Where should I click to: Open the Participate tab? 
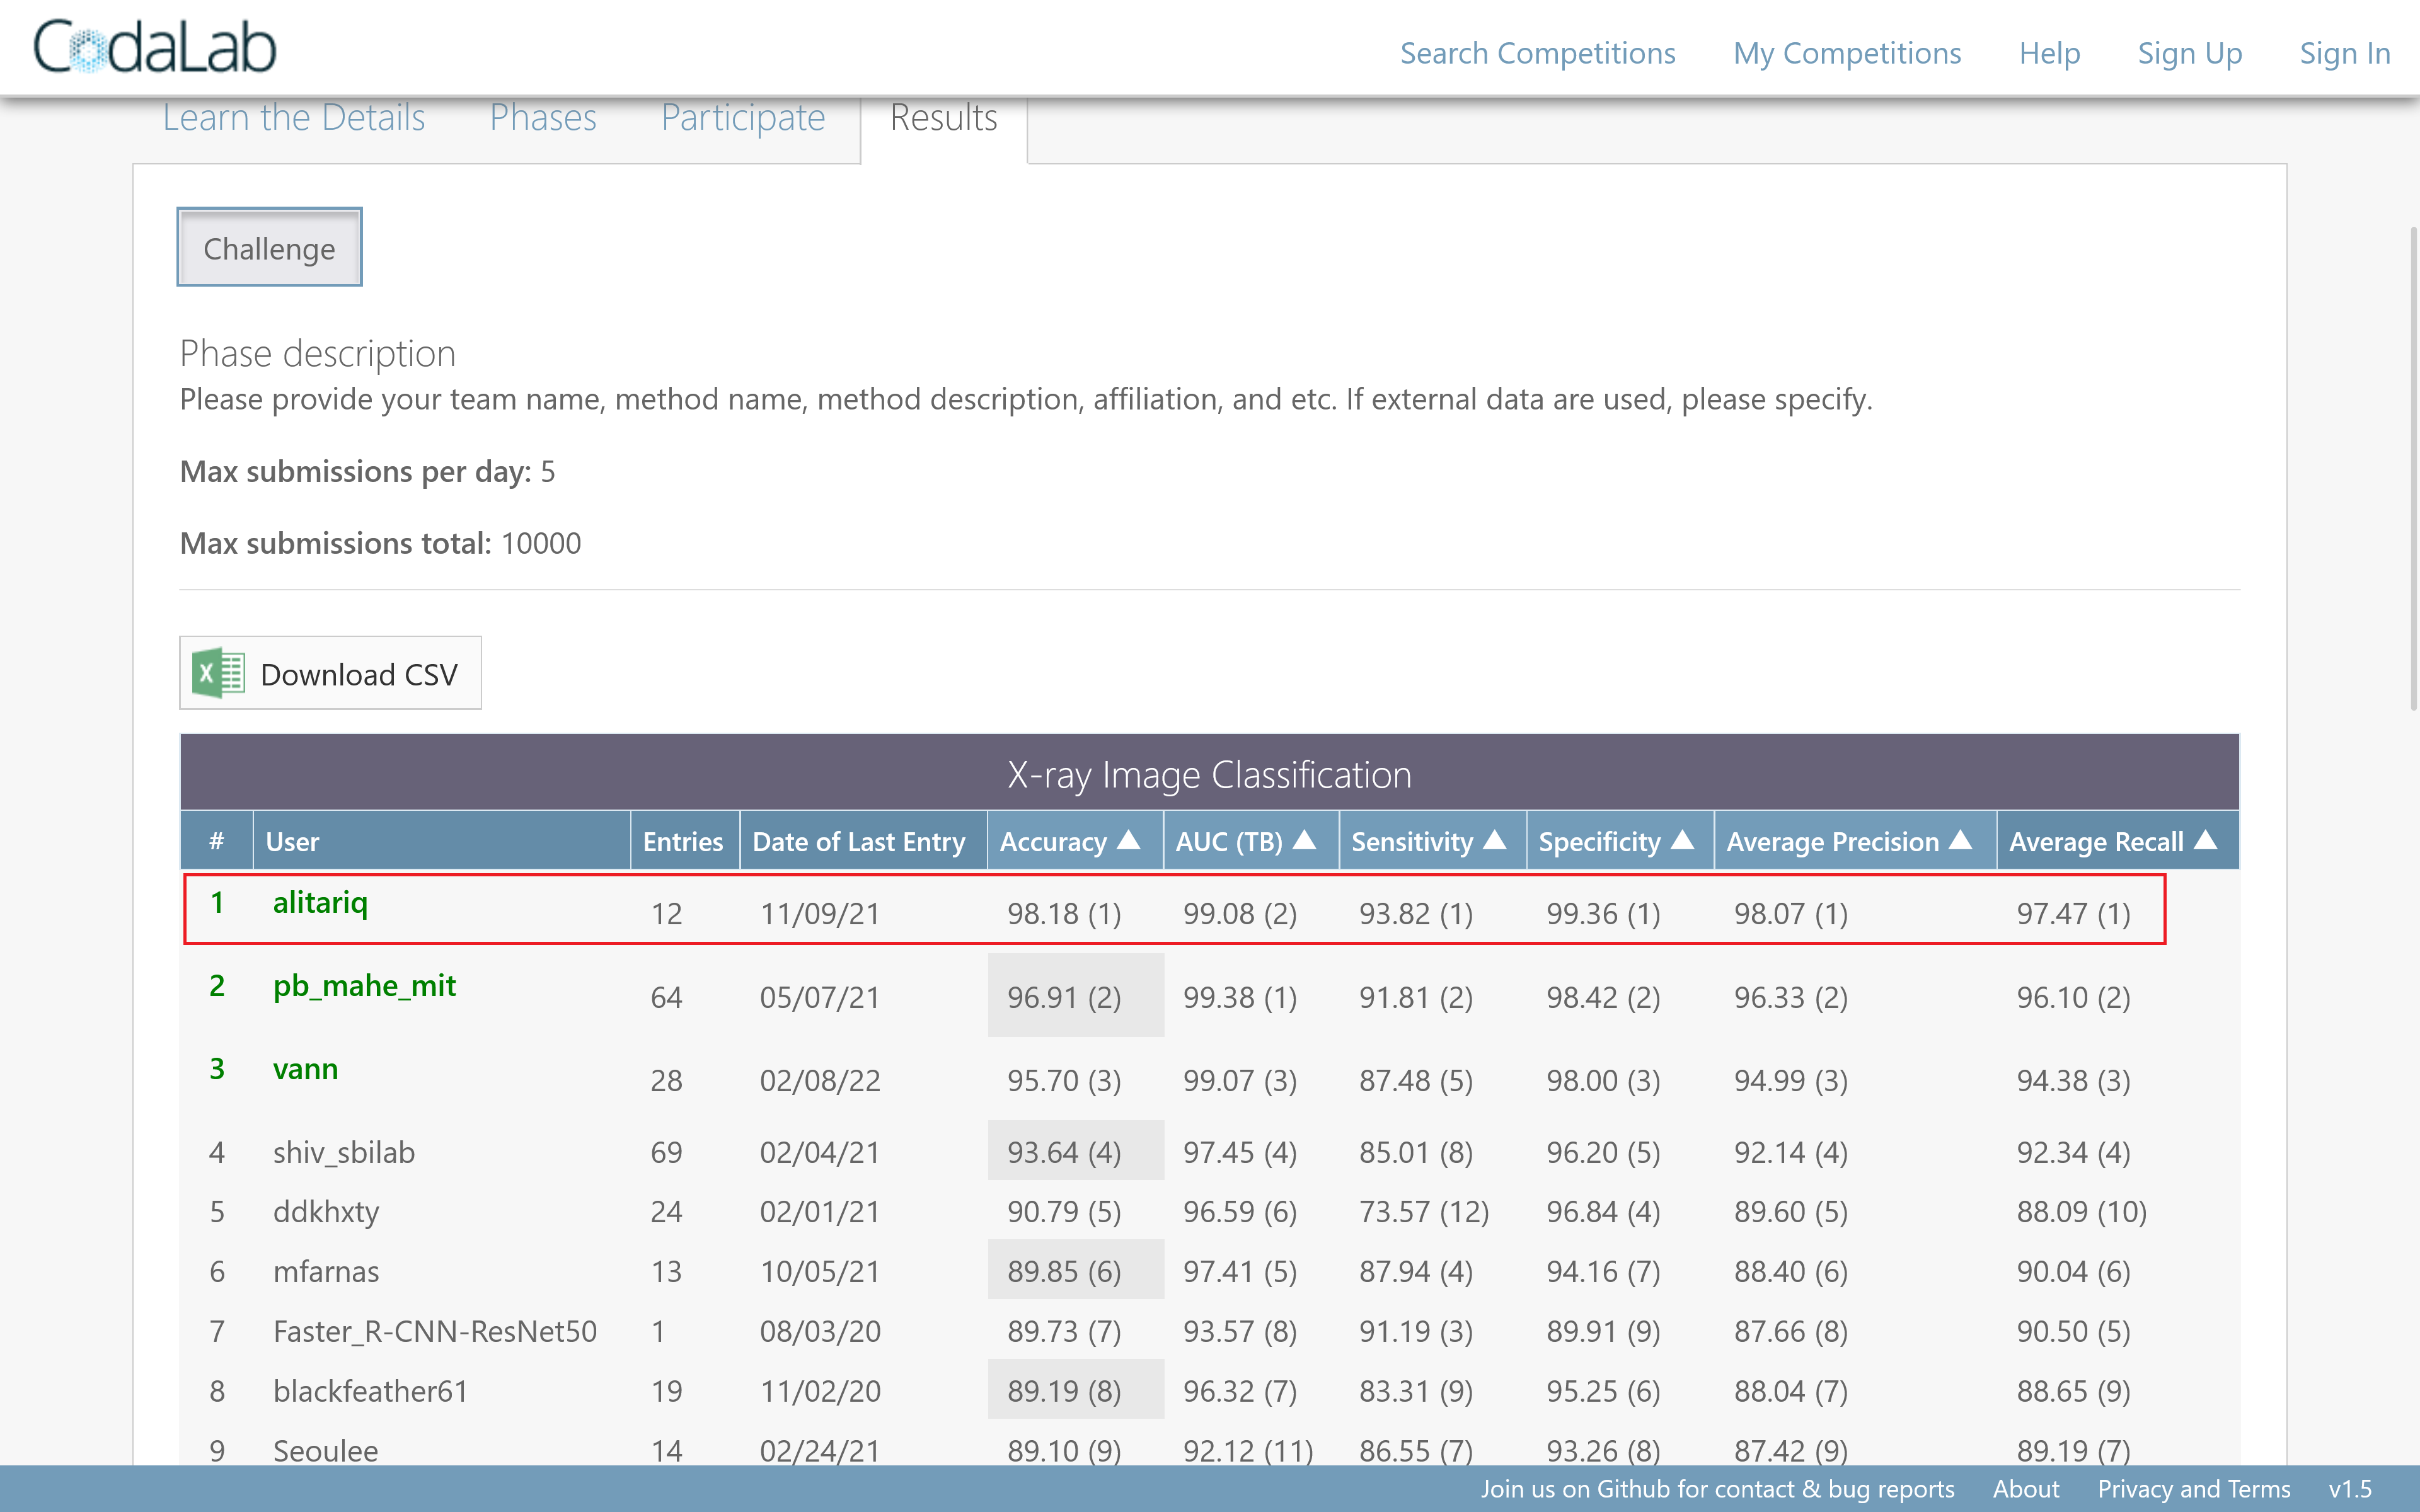743,118
